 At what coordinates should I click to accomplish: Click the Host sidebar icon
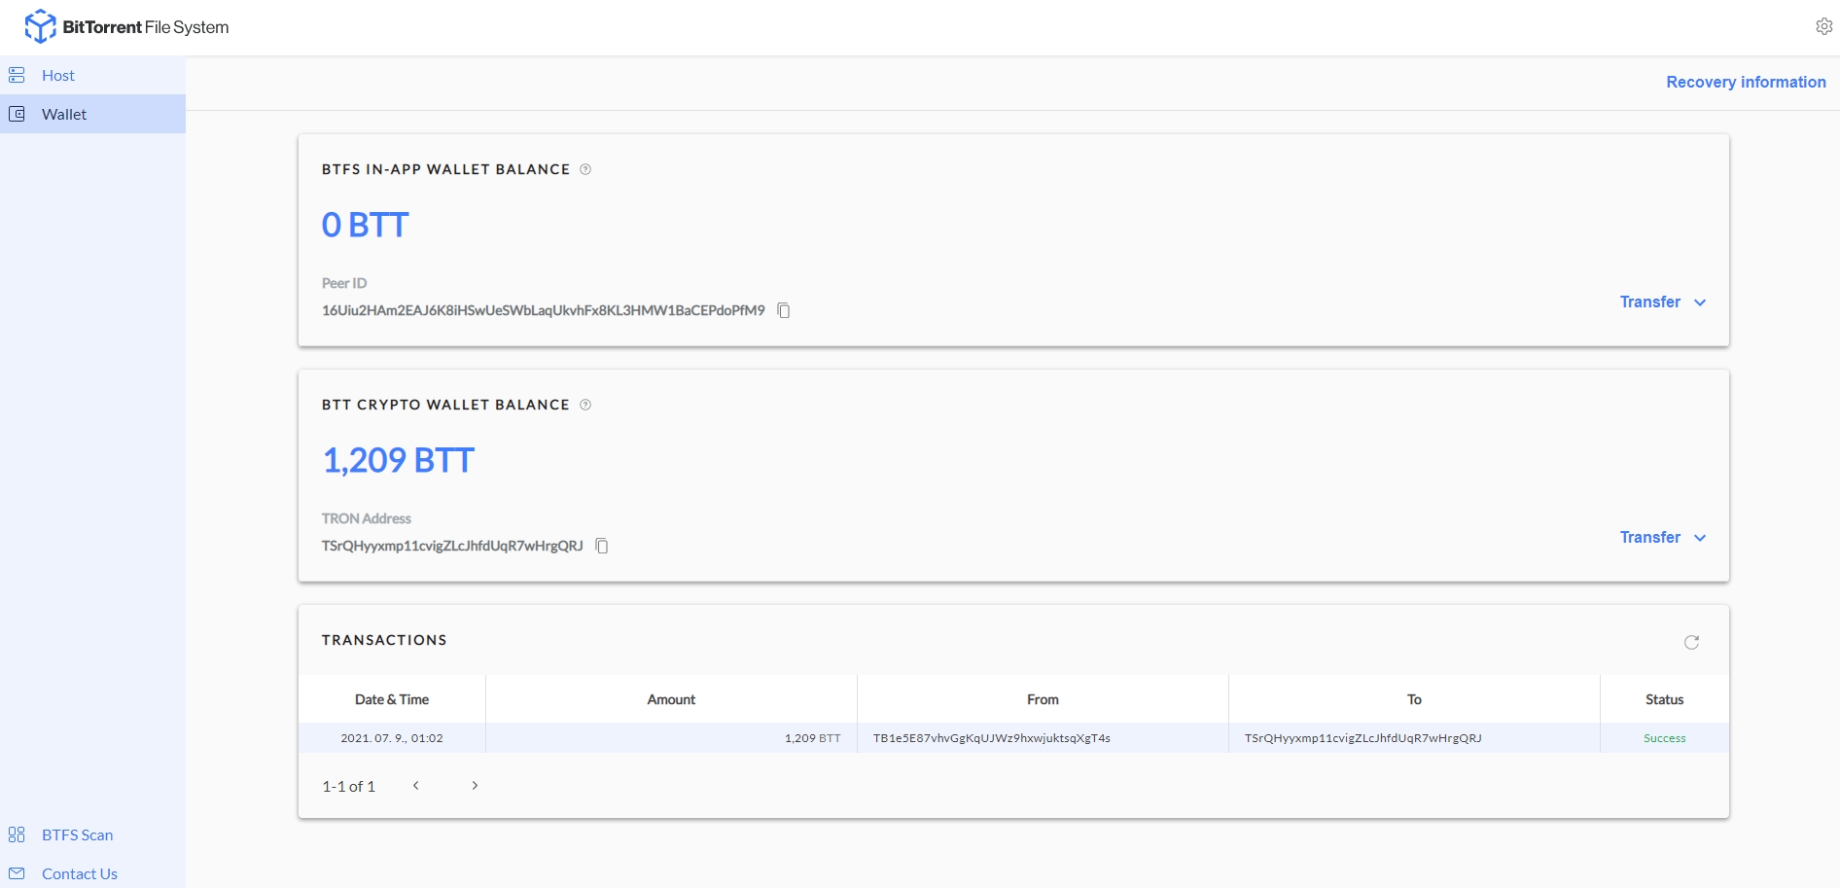[17, 75]
